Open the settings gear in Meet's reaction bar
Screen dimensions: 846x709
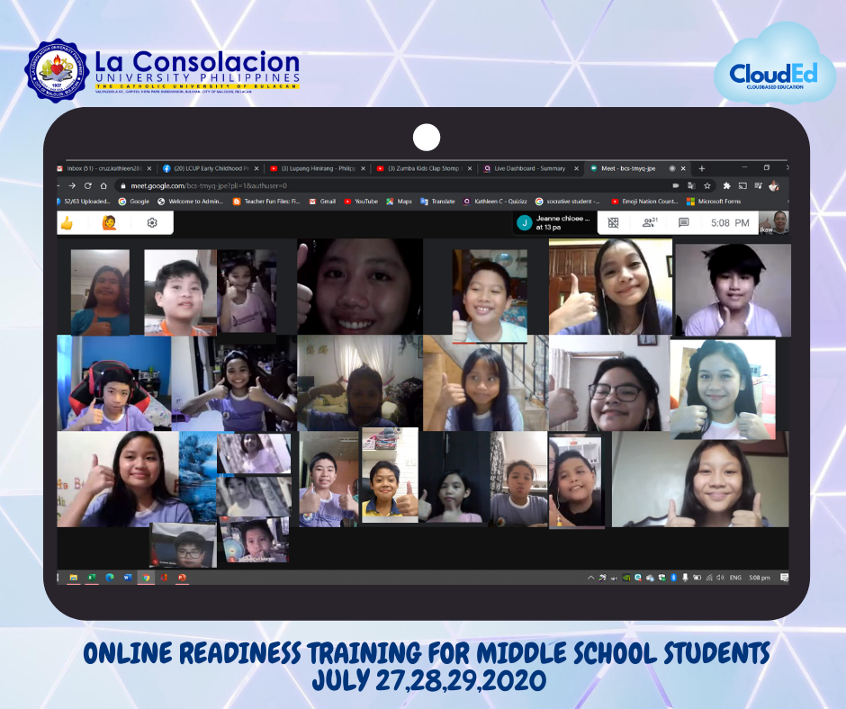tap(152, 222)
